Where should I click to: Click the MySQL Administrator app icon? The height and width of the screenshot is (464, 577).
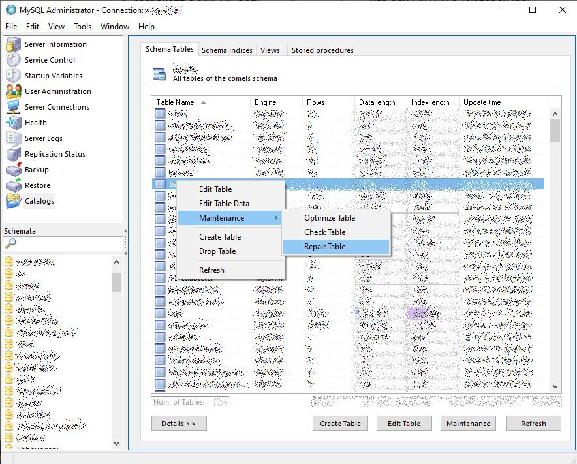[11, 10]
